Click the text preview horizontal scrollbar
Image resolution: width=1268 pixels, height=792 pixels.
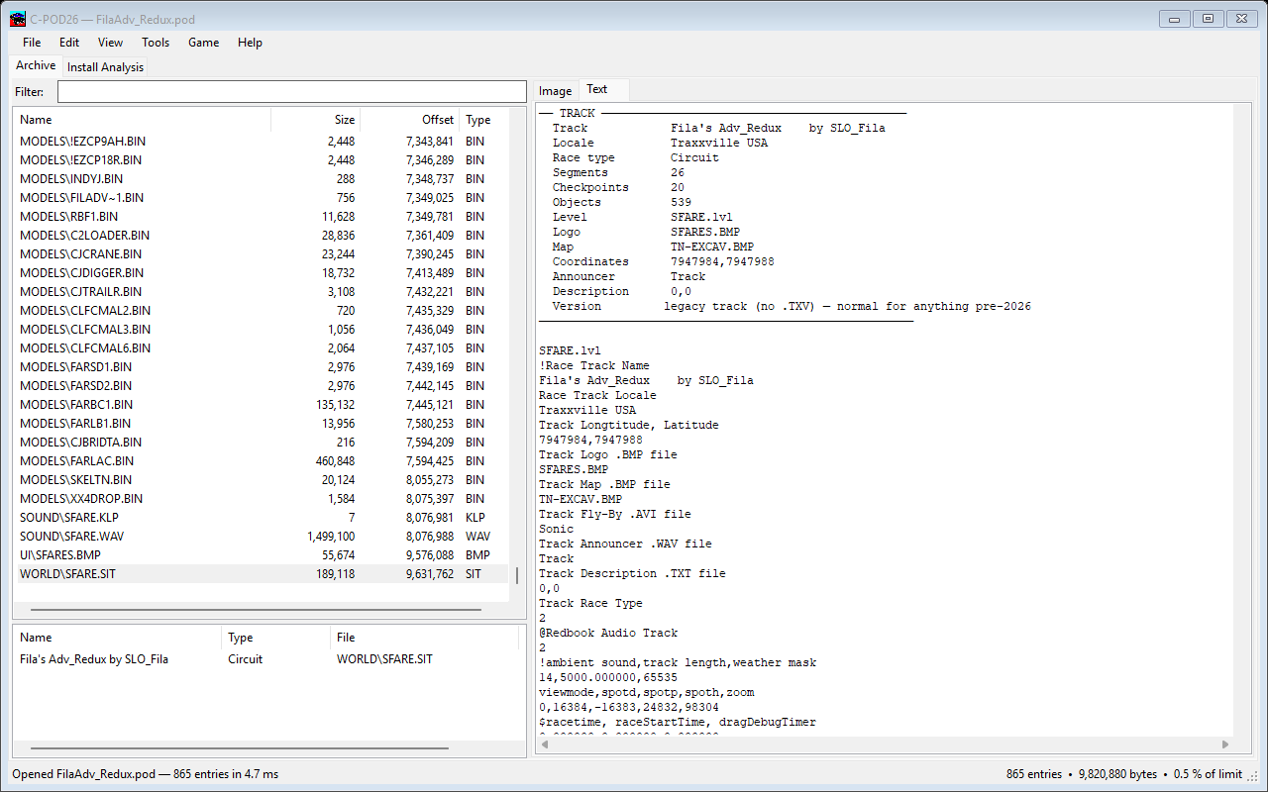tap(885, 744)
